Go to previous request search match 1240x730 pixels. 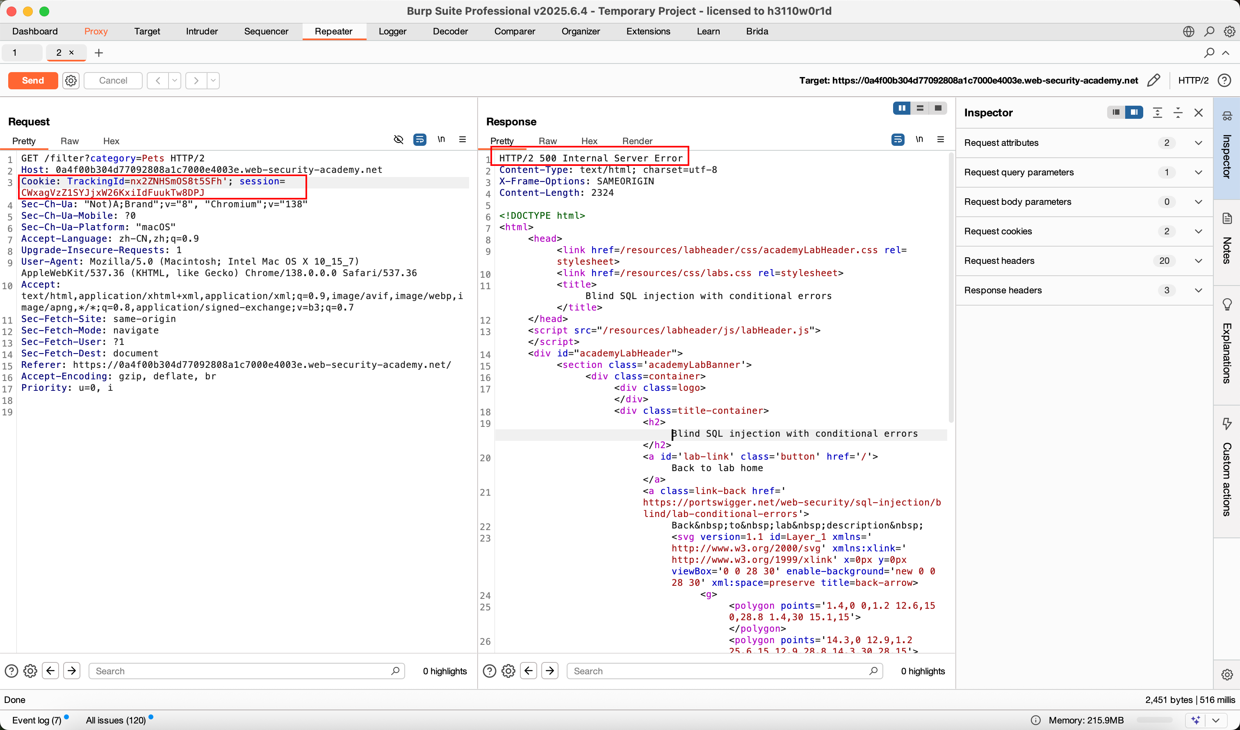(x=51, y=671)
